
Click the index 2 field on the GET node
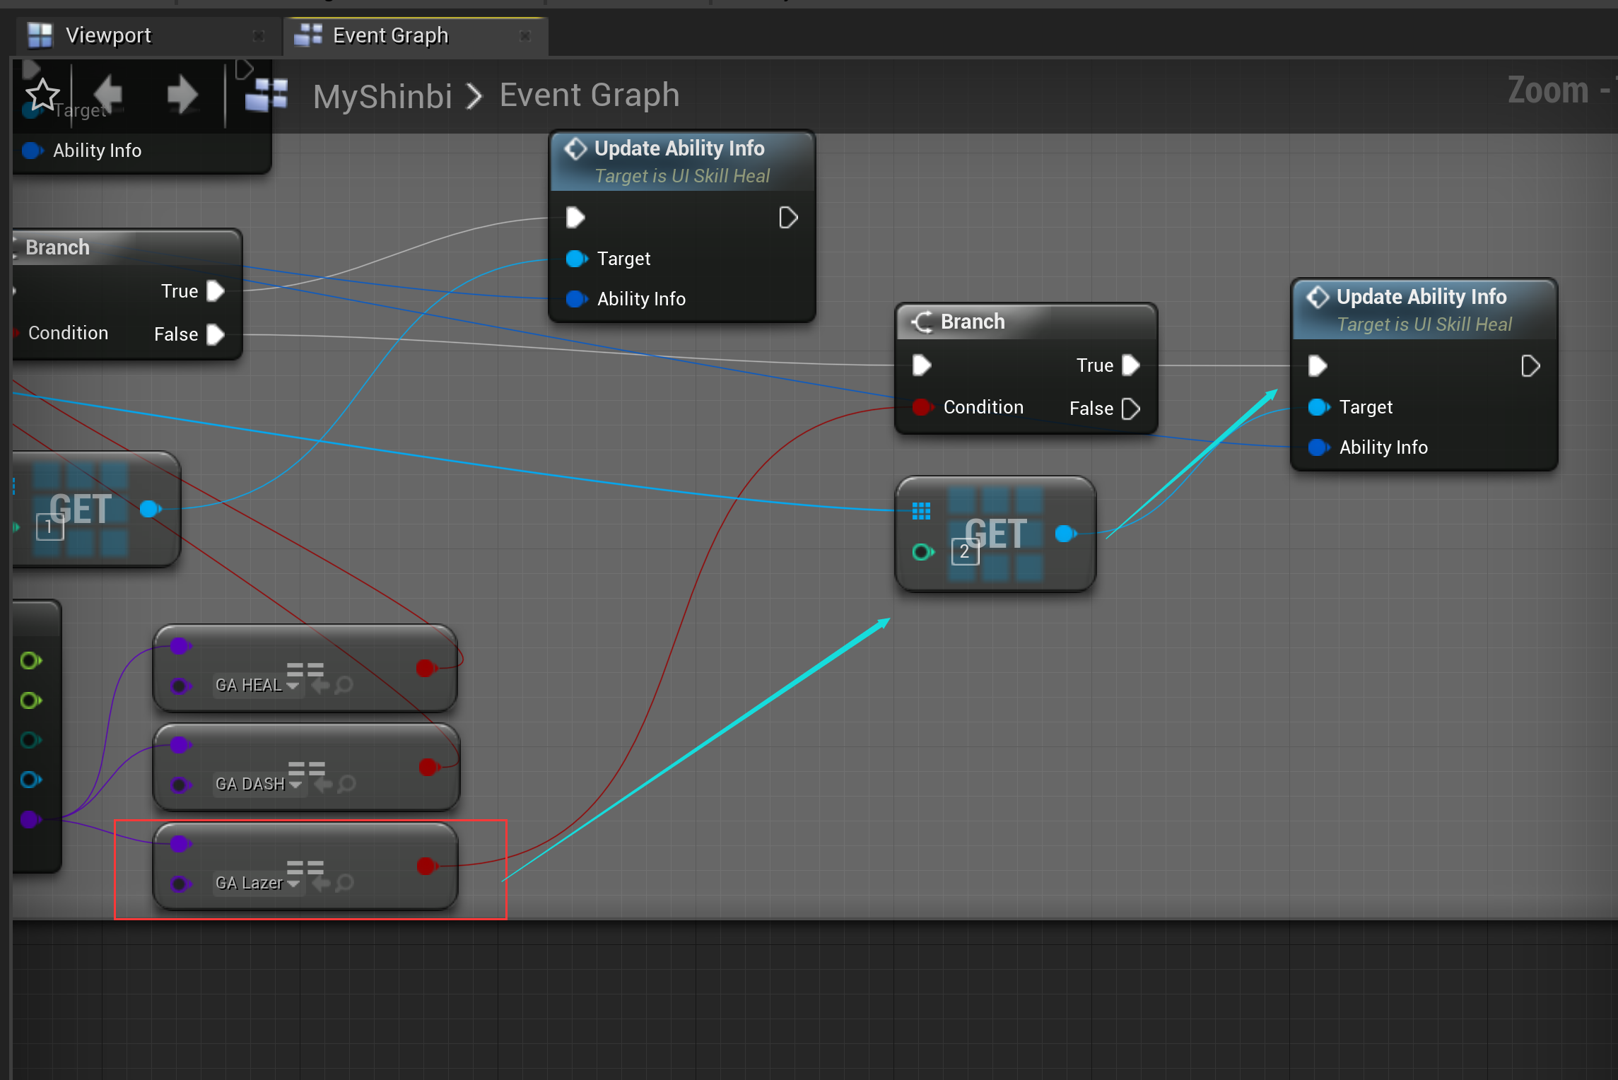coord(966,552)
